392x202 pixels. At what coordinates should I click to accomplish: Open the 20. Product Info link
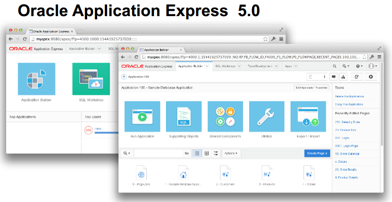(x=345, y=130)
